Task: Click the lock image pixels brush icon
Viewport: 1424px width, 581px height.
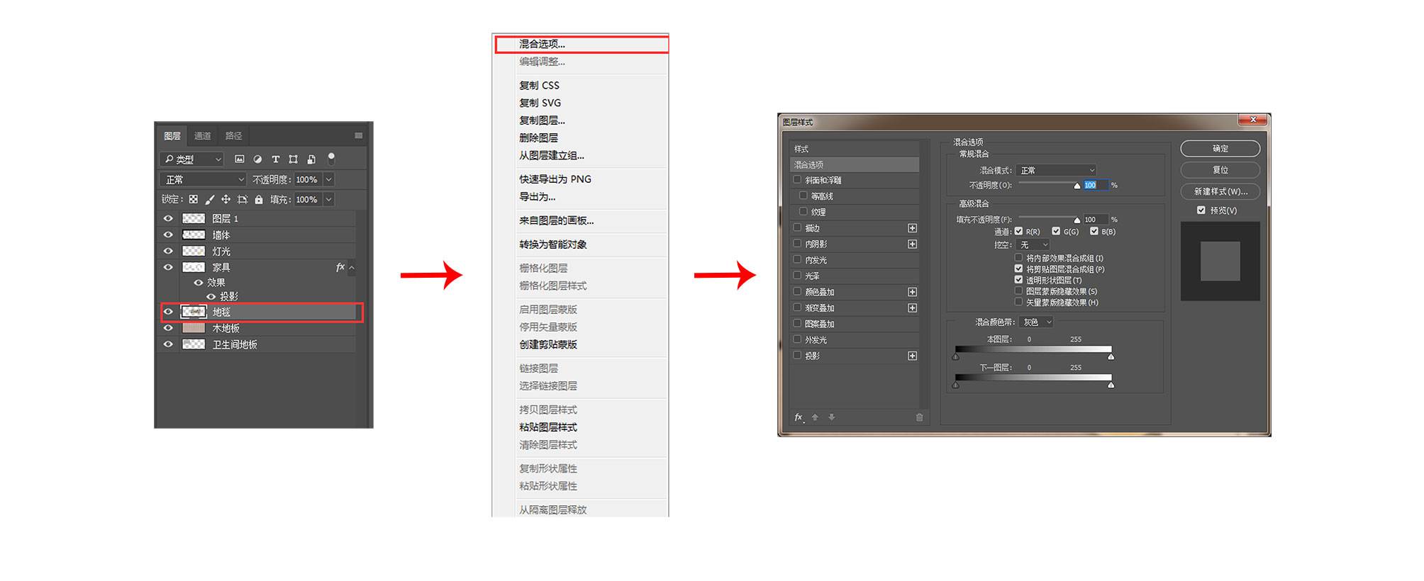Action: tap(210, 200)
